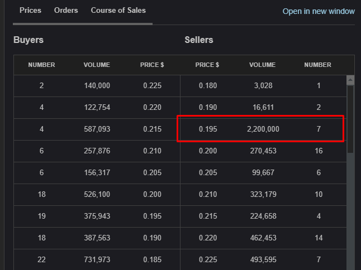
Task: Click the Buyers NUMBER column header
Action: [x=41, y=65]
